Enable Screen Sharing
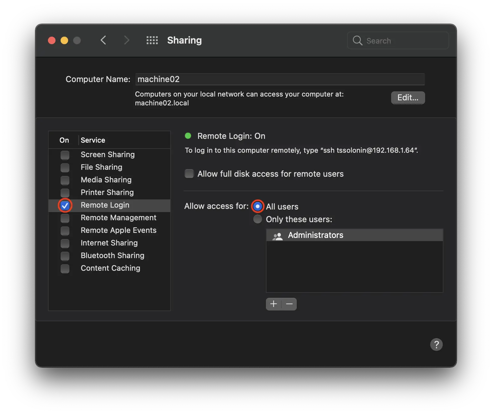Image resolution: width=492 pixels, height=414 pixels. [x=65, y=155]
